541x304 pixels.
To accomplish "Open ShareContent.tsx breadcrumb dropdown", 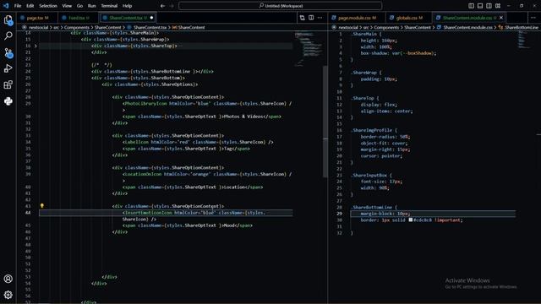I will [x=150, y=27].
